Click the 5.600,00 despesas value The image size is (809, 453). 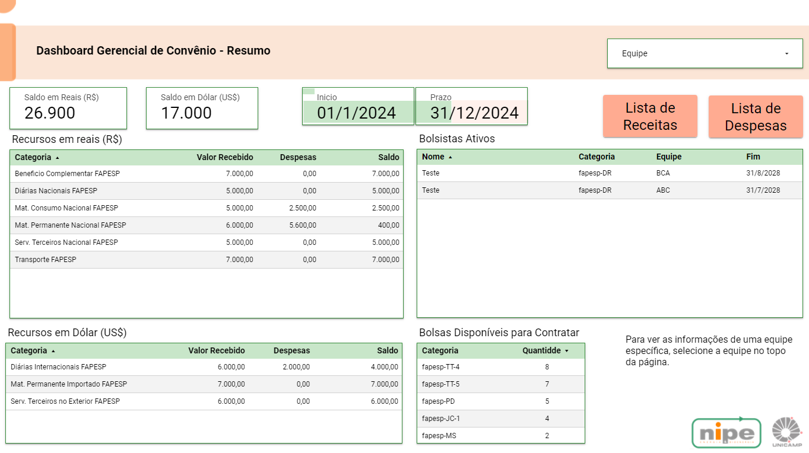coord(303,225)
